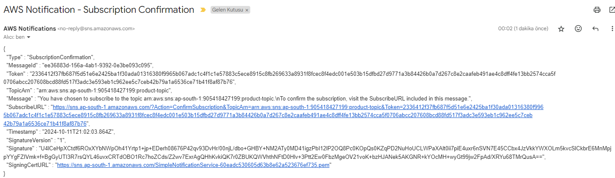Click the 00:02 message timestamp
Viewport: 615px width, 178px height.
(523, 29)
